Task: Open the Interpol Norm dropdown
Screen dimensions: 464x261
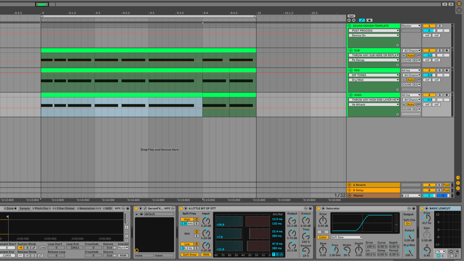Action: [x=123, y=248]
